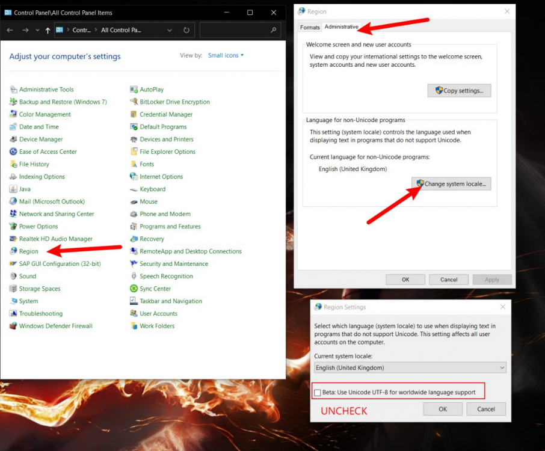
Task: Open the Realtek HD Audio Manager icon
Action: tap(14, 239)
